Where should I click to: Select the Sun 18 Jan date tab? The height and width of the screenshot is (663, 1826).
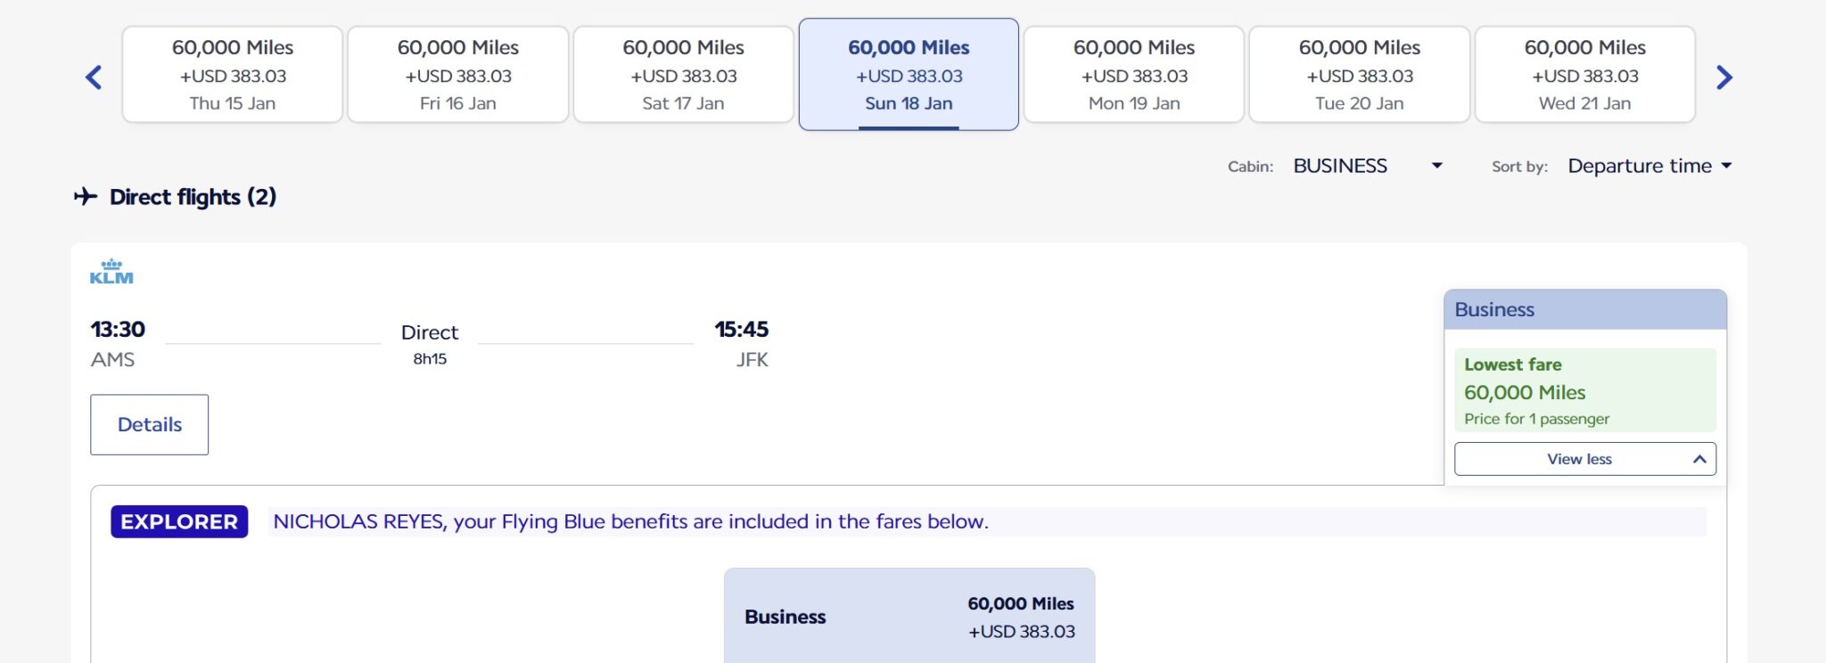coord(909,75)
